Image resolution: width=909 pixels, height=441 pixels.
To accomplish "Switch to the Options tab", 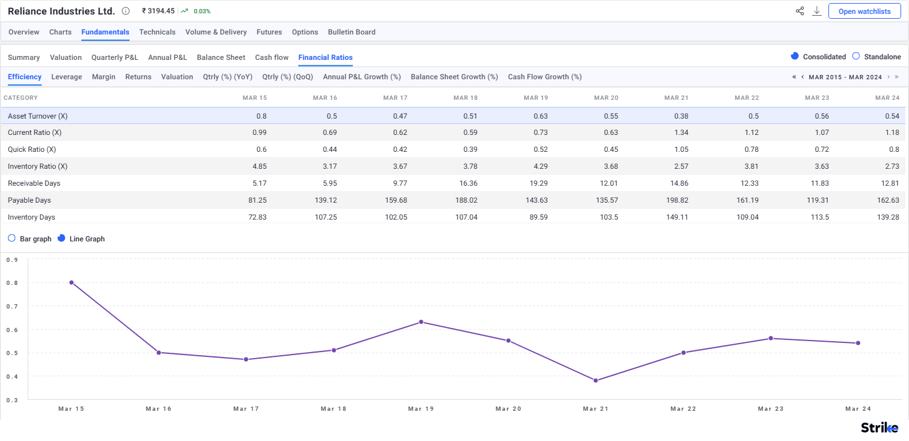I will 305,32.
